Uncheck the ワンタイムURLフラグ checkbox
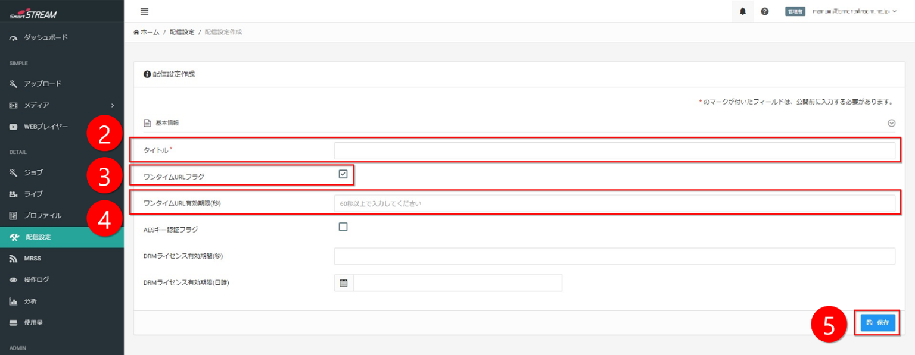Screen dimensions: 915x355 (343, 174)
